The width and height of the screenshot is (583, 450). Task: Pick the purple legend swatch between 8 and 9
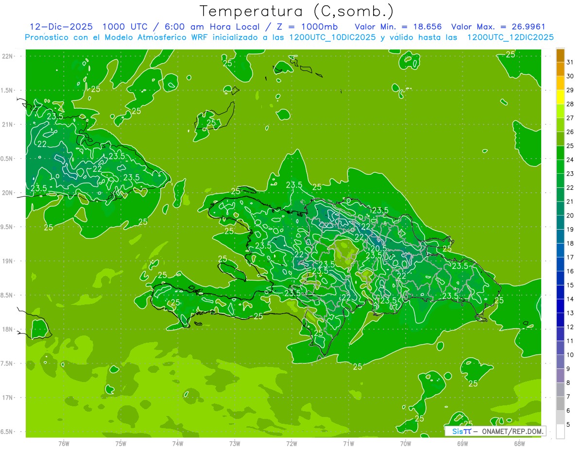[560, 376]
